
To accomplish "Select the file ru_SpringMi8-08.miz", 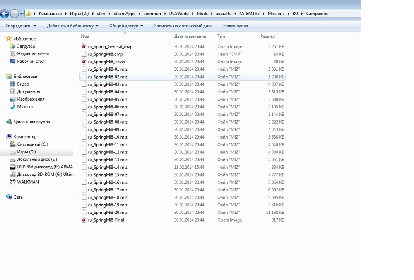I will point(108,122).
